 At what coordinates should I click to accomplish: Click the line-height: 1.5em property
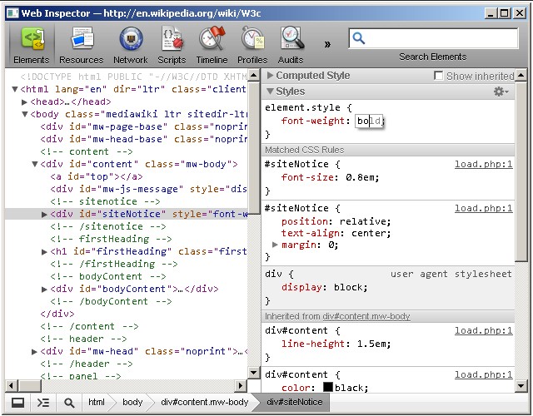(336, 344)
